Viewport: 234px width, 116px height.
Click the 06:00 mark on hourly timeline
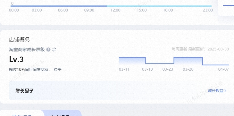click(x=63, y=10)
